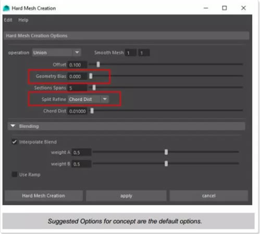Image resolution: width=260 pixels, height=234 pixels.
Task: Enable the Use Ramp checkbox
Action: point(15,174)
